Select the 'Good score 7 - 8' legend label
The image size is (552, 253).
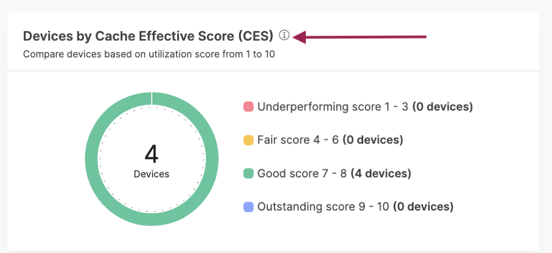(x=302, y=174)
